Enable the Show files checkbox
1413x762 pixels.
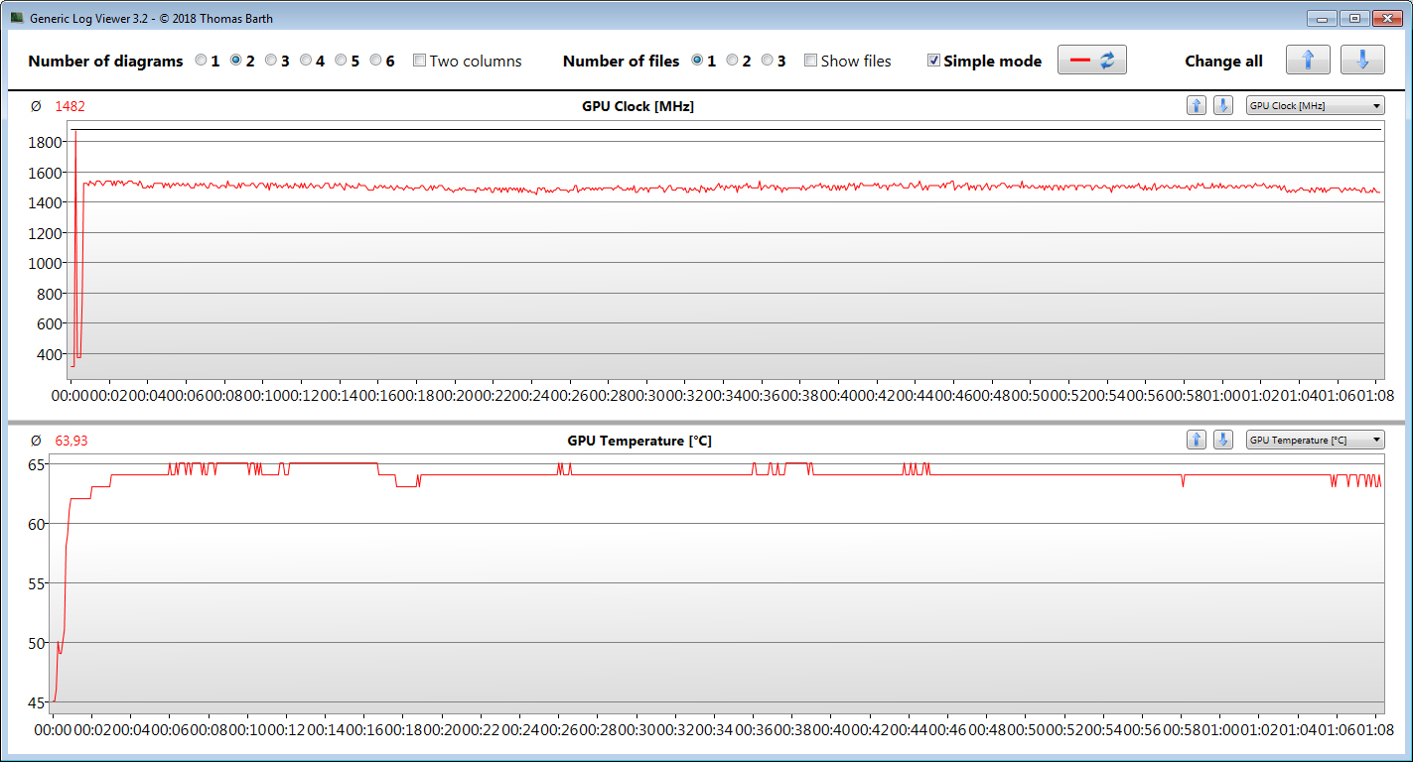(x=810, y=61)
